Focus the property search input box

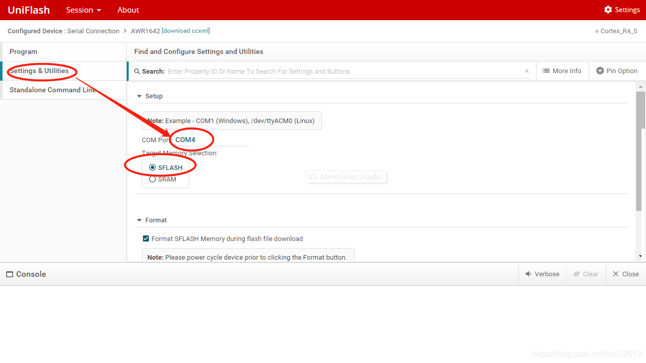click(344, 72)
